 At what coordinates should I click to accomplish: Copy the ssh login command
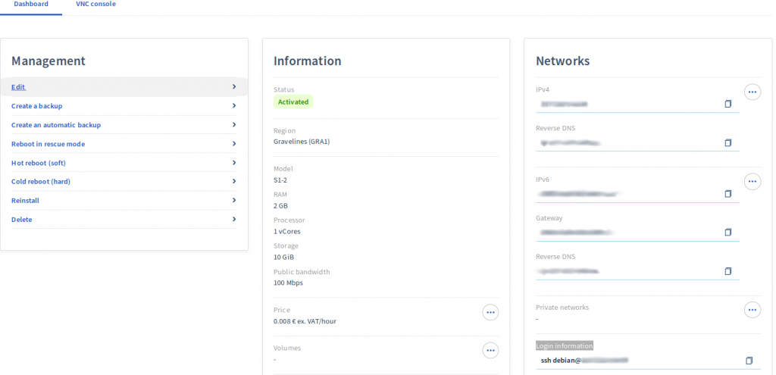pos(749,361)
